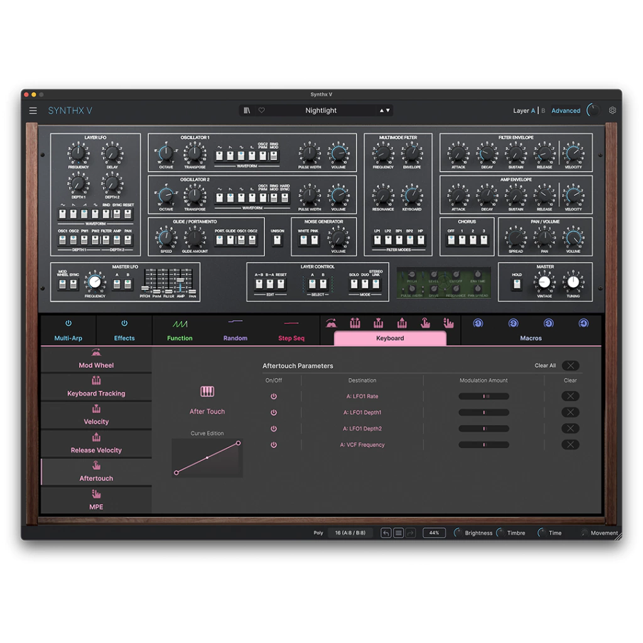Clear the A: VCF Frequency modulation row
Viewport: 643px width, 643px height.
570,445
